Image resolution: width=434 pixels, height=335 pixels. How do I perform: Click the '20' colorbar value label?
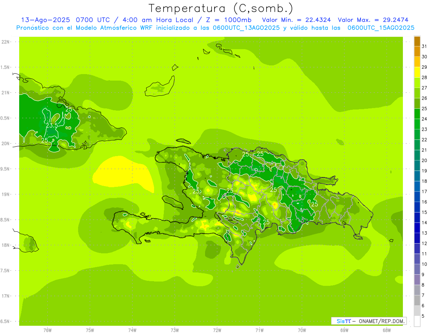(424, 160)
